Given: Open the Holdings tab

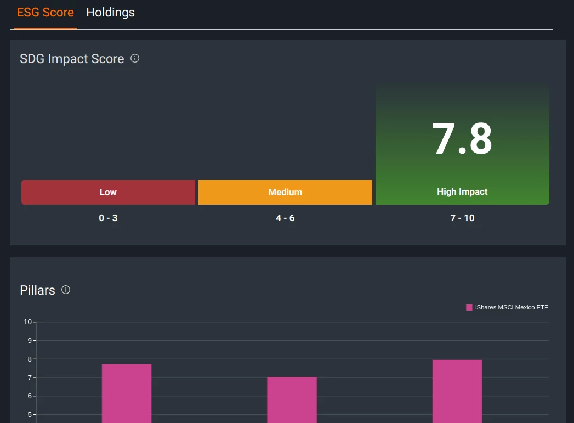Looking at the screenshot, I should [110, 13].
